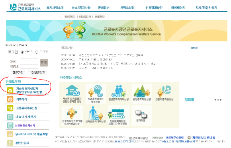The image size is (231, 148).
Task: Select the 일반근로자 sub-tab
Action: pyautogui.click(x=70, y=17)
